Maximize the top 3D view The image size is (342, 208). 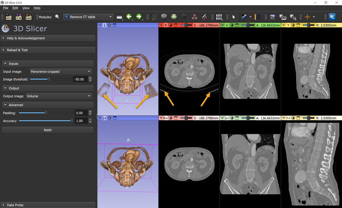point(115,25)
